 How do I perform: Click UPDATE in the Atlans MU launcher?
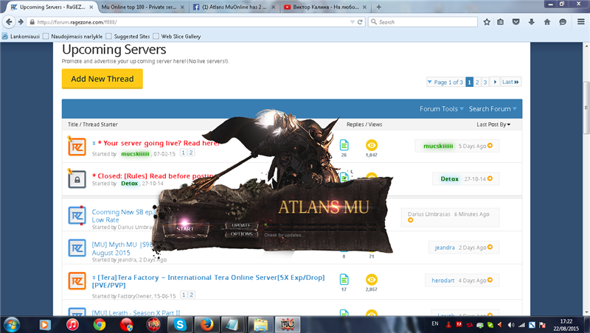[x=241, y=225]
